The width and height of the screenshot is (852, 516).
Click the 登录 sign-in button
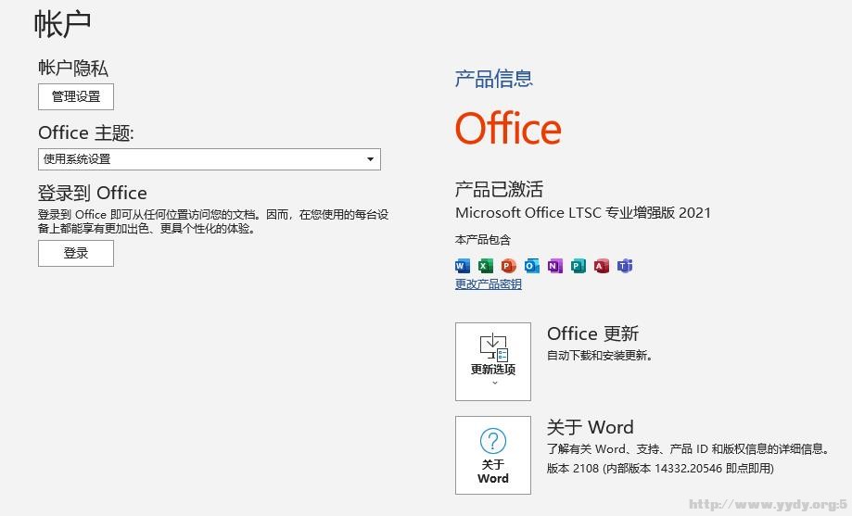76,253
